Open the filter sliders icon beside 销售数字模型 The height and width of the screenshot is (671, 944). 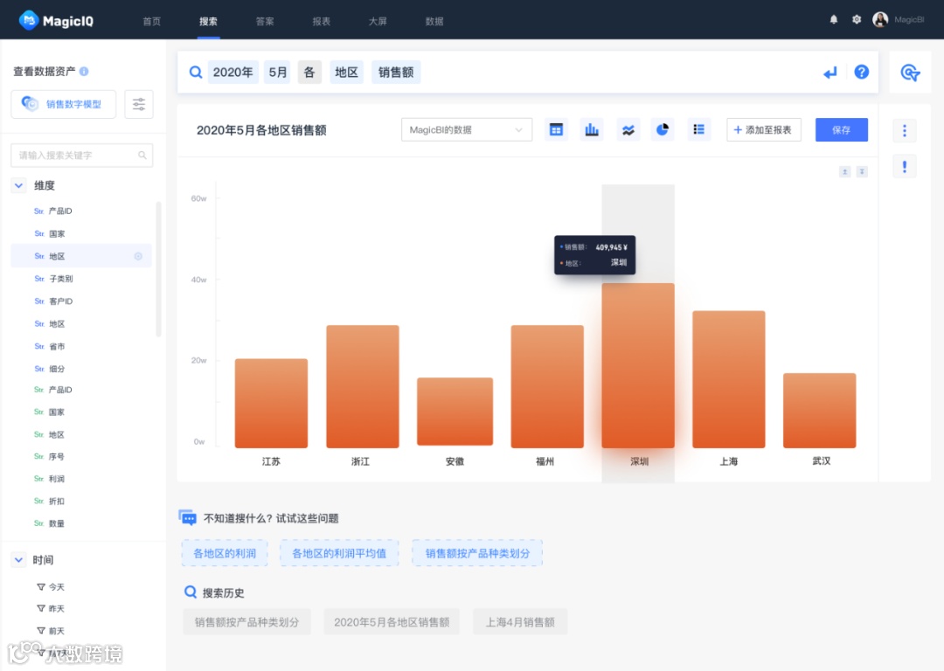tap(139, 104)
